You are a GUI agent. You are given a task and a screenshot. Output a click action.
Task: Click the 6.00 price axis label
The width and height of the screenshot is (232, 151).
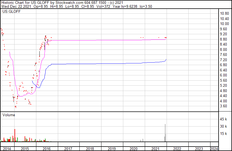pos(223,75)
